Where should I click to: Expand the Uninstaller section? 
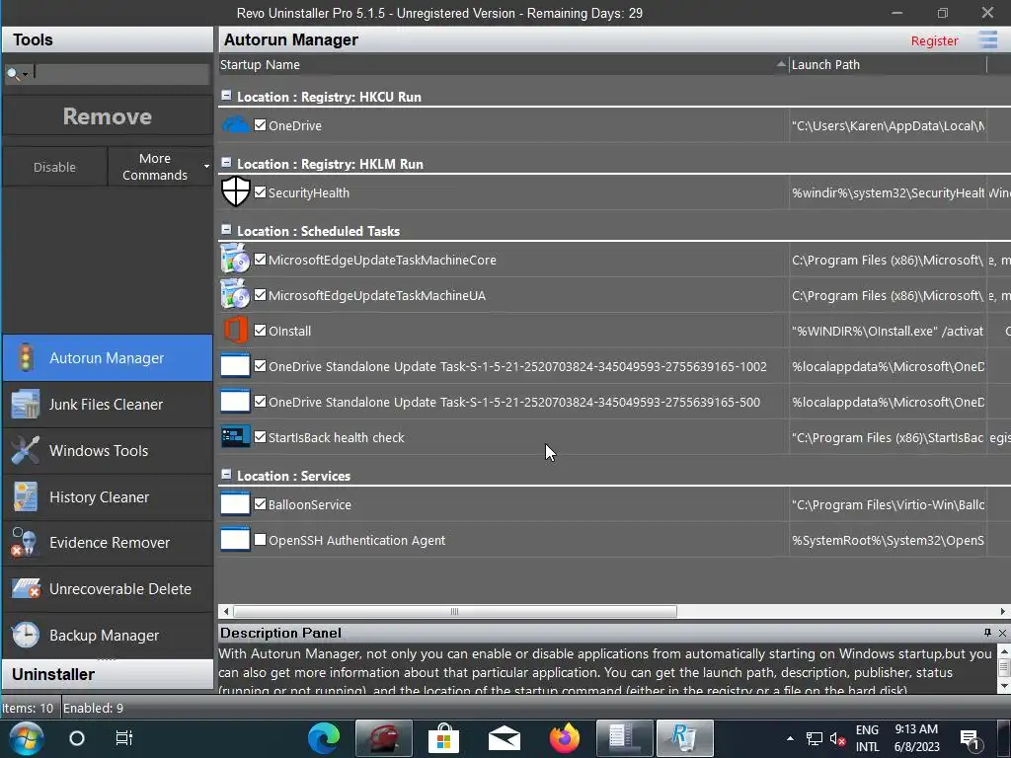(x=108, y=674)
